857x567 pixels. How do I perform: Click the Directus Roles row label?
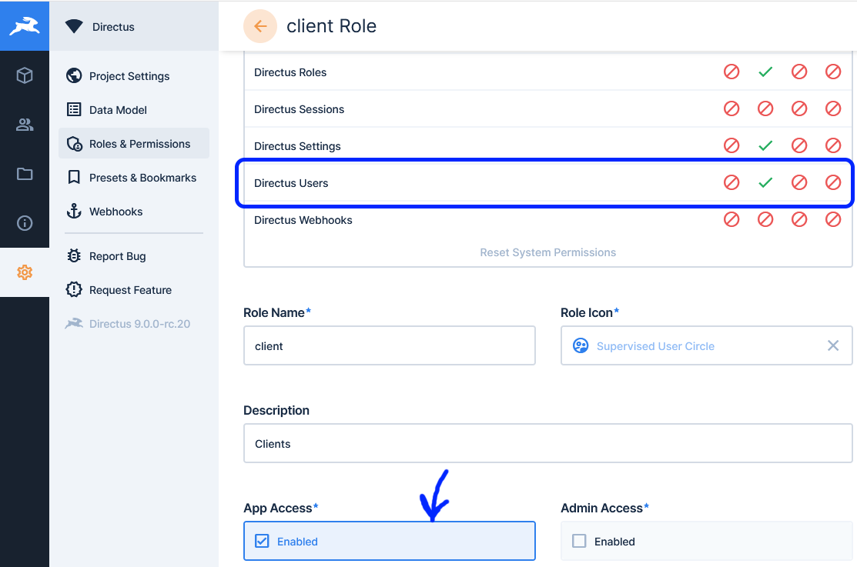290,72
